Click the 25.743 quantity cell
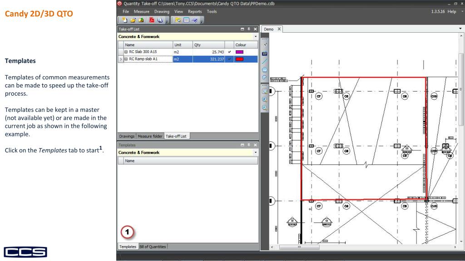The width and height of the screenshot is (465, 261). tap(209, 52)
